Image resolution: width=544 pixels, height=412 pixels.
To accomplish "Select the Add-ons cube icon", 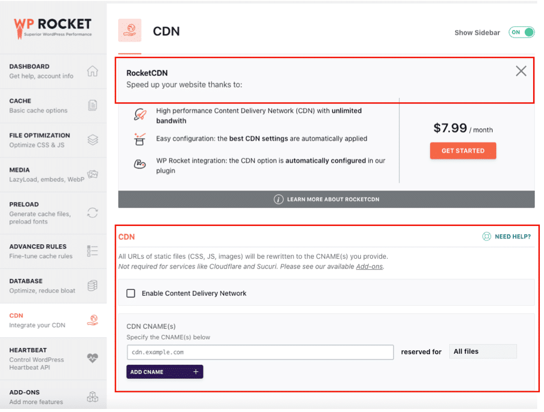I will 93,395.
